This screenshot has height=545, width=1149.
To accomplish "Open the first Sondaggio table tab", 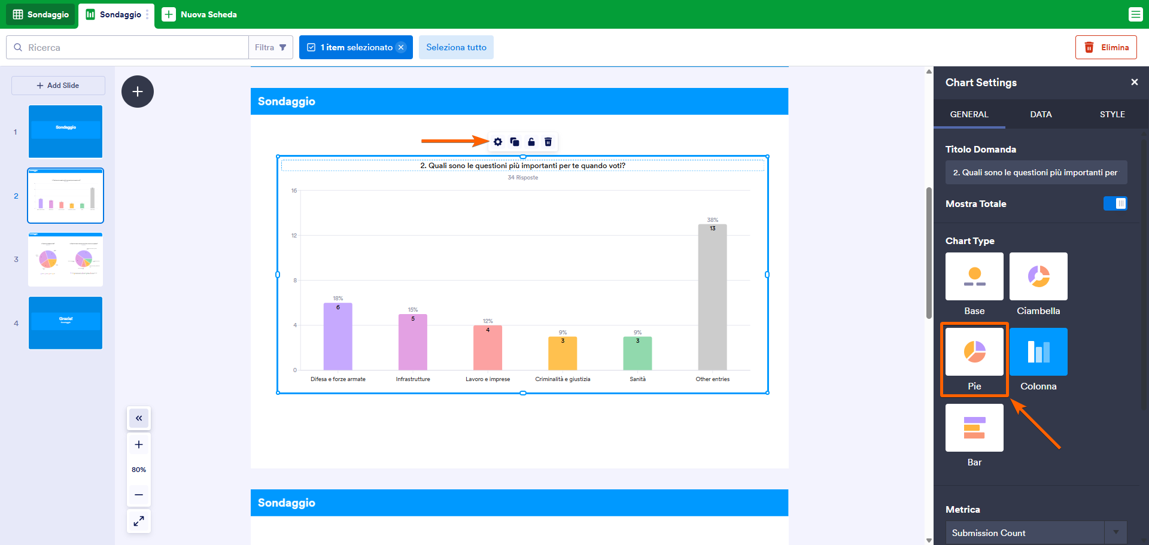I will [x=41, y=14].
